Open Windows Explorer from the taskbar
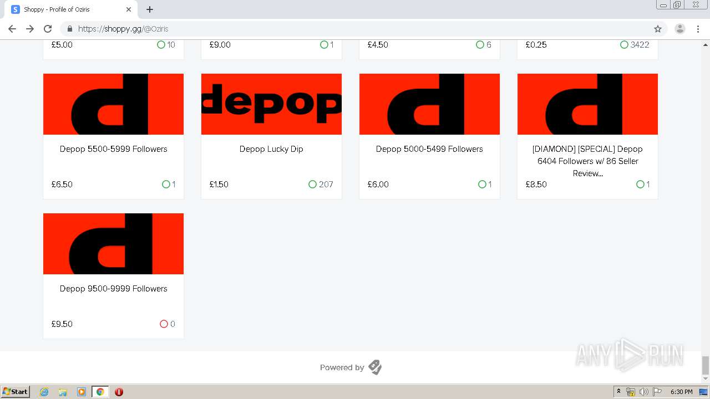 tap(63, 392)
